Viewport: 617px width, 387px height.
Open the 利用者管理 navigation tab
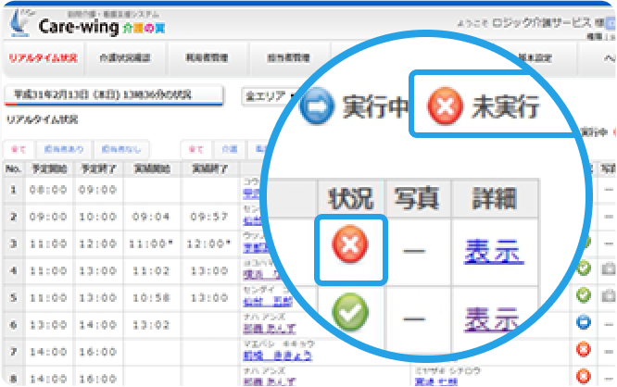click(x=207, y=58)
